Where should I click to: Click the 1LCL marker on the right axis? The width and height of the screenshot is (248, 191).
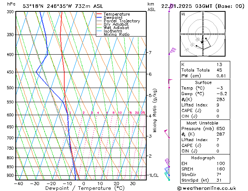pyautogui.click(x=153, y=175)
